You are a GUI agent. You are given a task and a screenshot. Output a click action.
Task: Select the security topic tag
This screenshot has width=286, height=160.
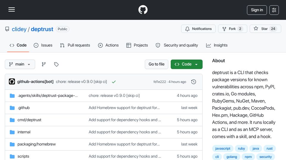click(265, 157)
